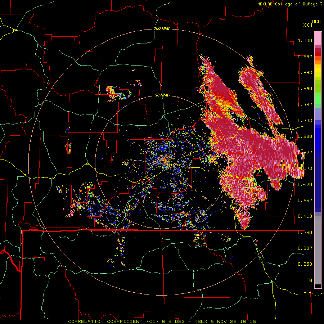
Task: Click the light pink swatch at the top of the color bar
Action: point(318,38)
